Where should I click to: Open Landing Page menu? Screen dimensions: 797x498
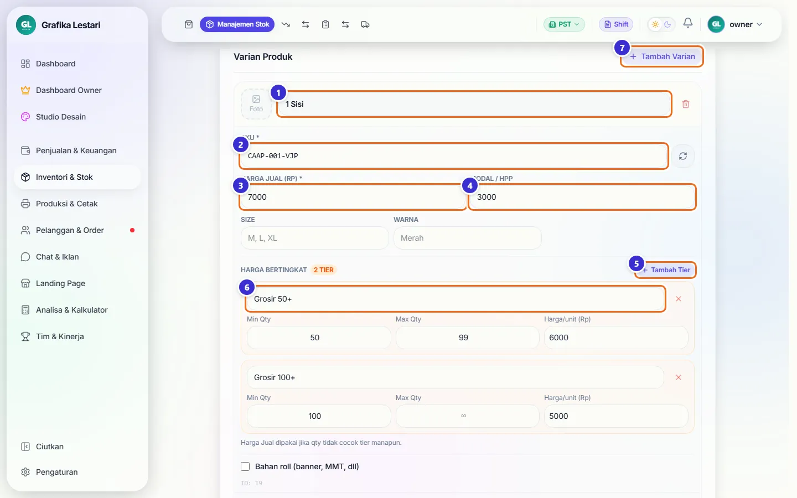[77, 283]
